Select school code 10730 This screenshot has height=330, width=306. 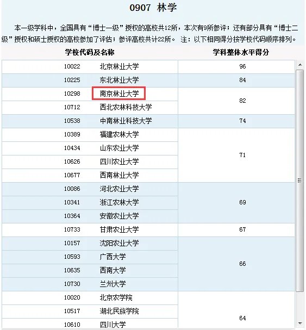coord(72,284)
